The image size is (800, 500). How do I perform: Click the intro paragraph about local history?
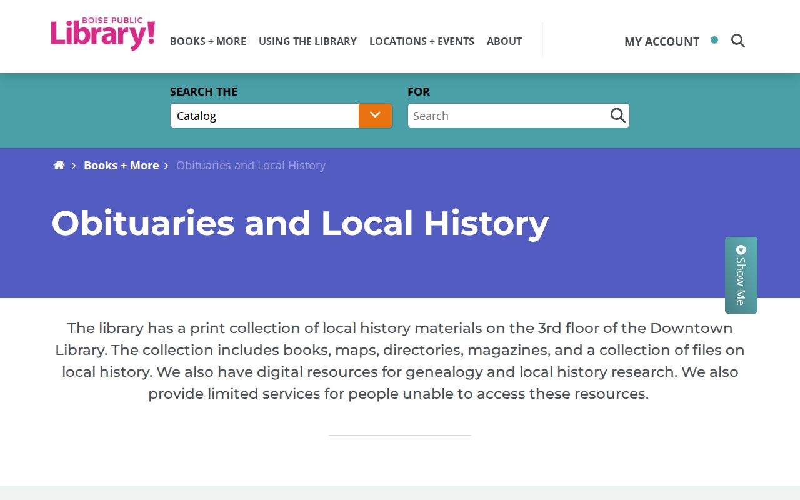click(x=400, y=361)
